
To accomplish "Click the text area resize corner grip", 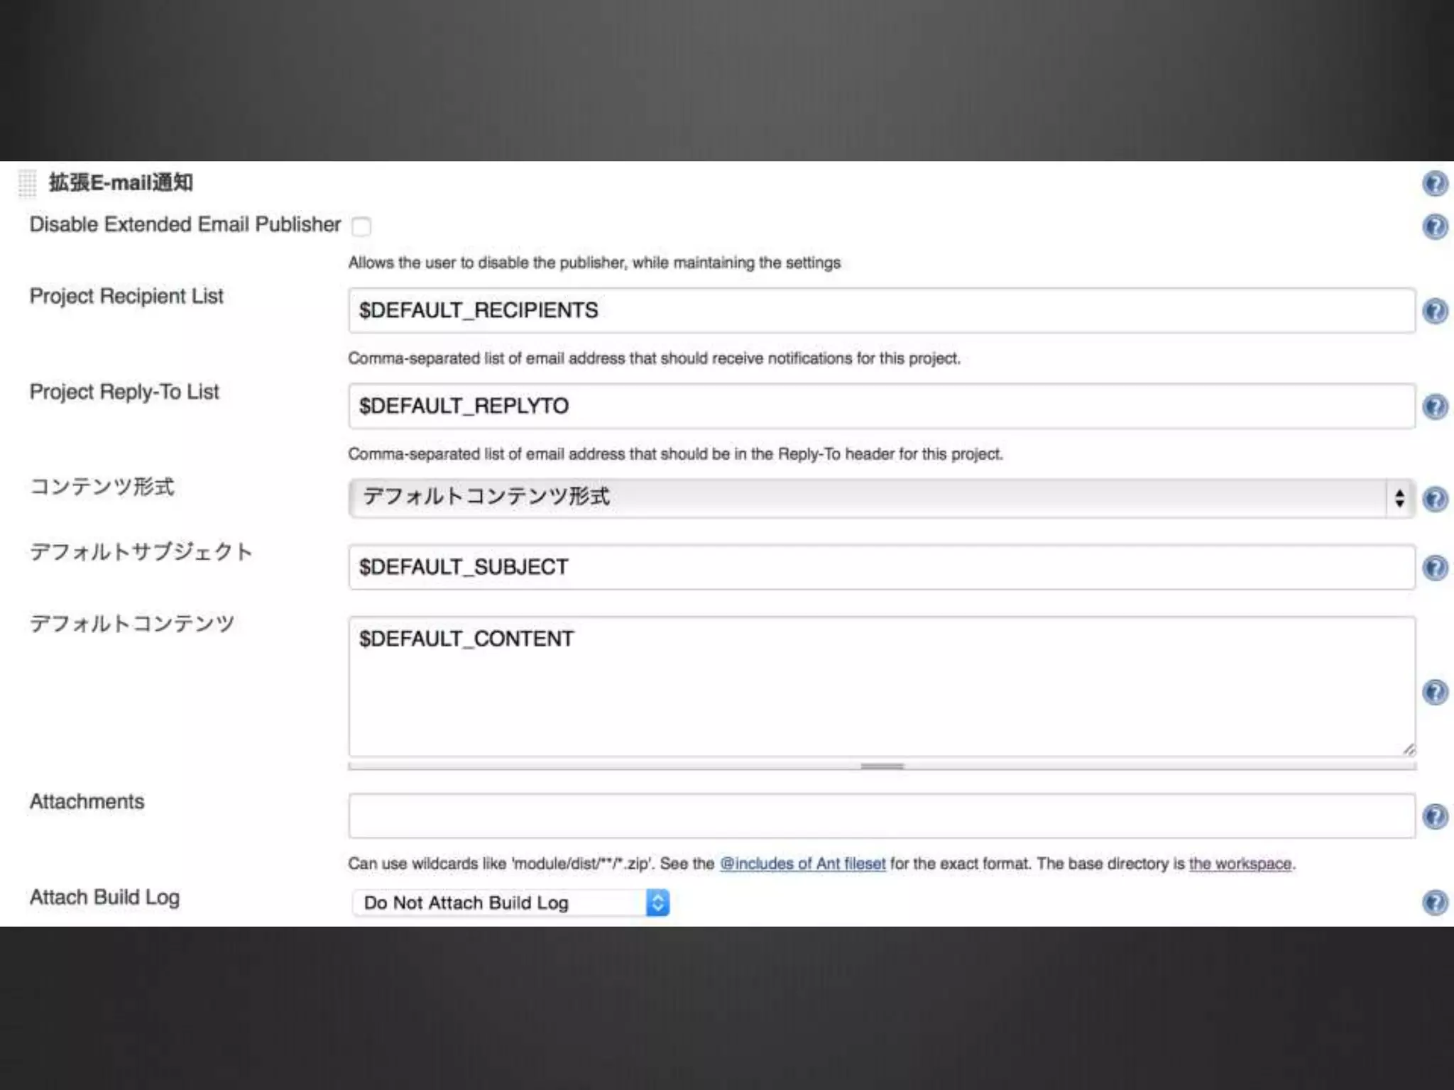I will tap(1409, 749).
